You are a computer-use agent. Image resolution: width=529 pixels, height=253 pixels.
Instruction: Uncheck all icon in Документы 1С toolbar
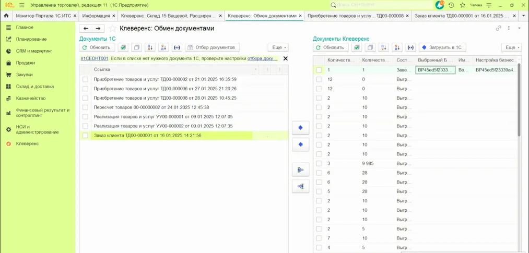(136, 47)
